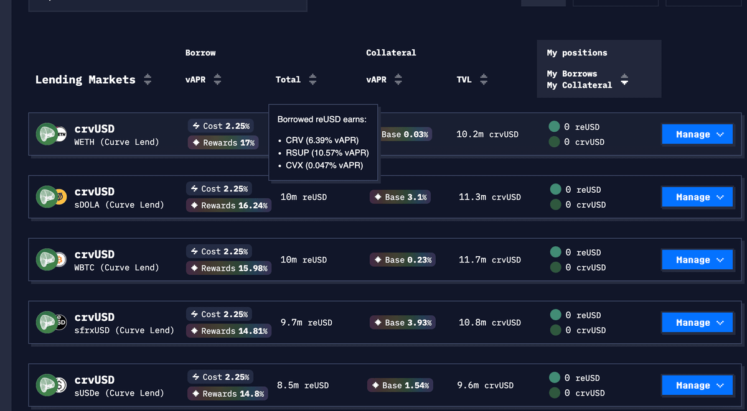Click the reUSD position dot in the sUSDe row
The width and height of the screenshot is (747, 411).
(554, 378)
